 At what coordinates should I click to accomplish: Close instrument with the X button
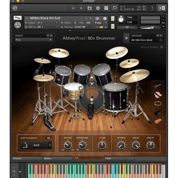(x=163, y=16)
